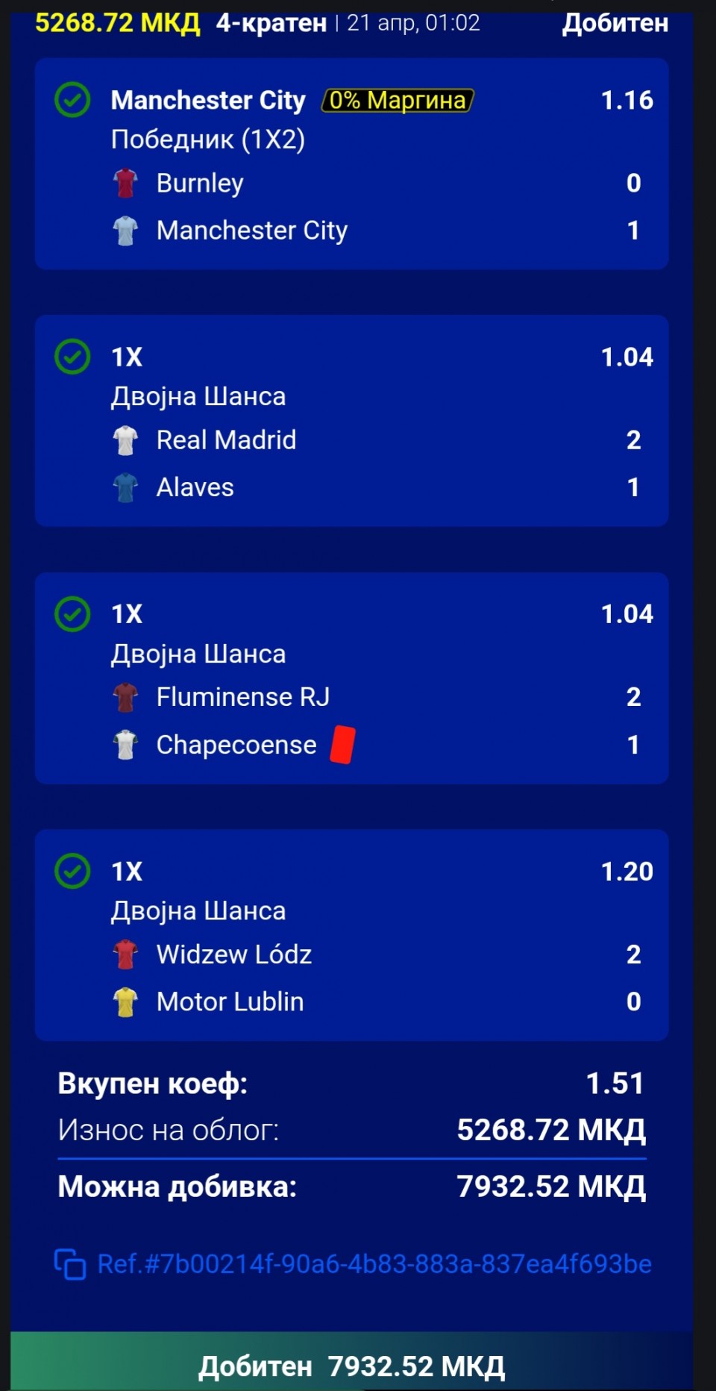The width and height of the screenshot is (716, 1391).
Task: Click the 1.16 odds for Manchester City
Action: (x=626, y=100)
